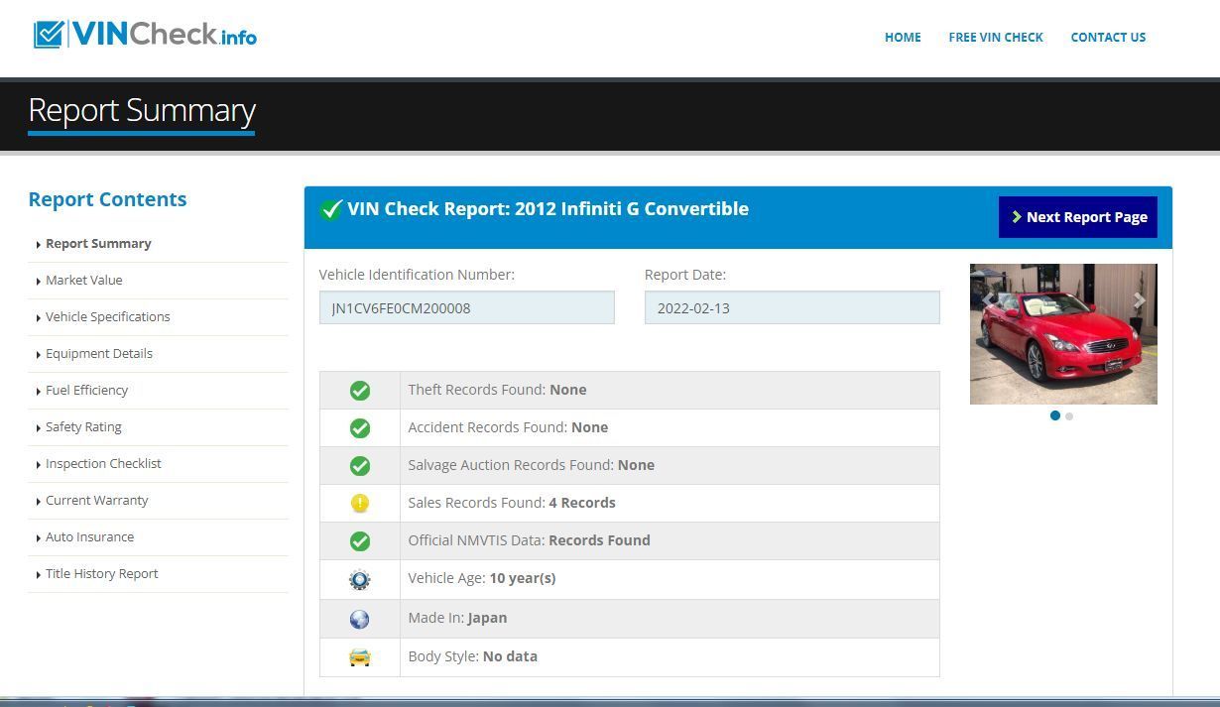Click the 'Report Summary' page heading

pos(142,110)
